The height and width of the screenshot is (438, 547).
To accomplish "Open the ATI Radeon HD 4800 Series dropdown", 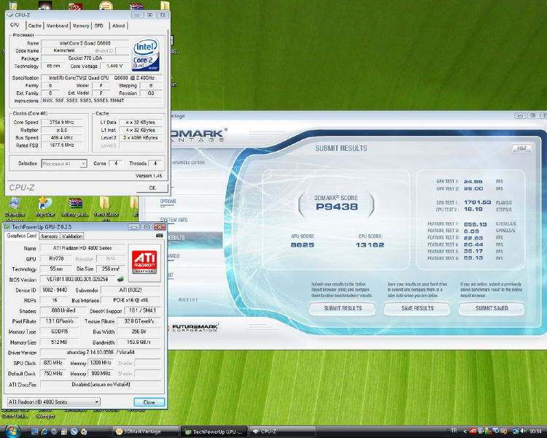I will [x=53, y=402].
